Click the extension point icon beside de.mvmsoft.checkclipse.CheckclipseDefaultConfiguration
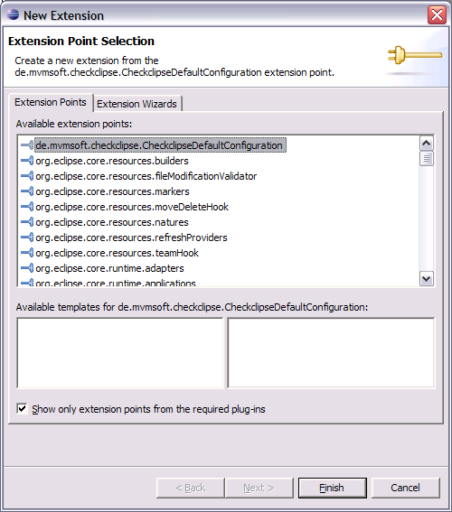Viewport: 452px width, 512px height. (x=27, y=145)
